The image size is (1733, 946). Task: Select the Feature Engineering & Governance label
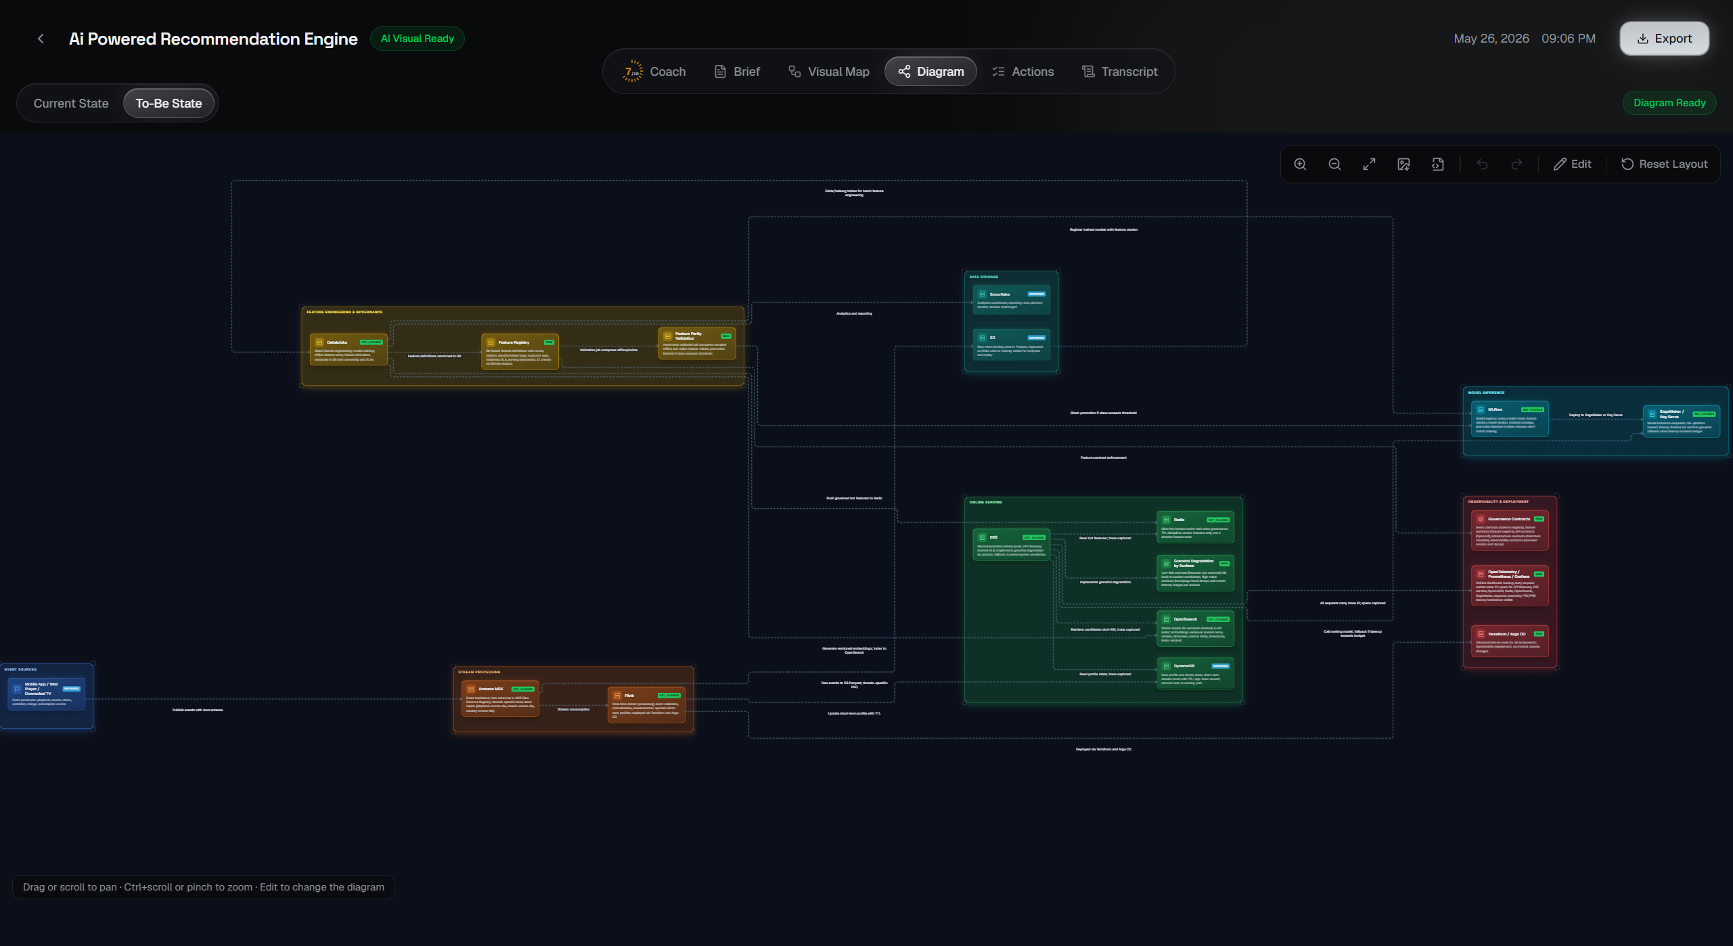coord(344,312)
